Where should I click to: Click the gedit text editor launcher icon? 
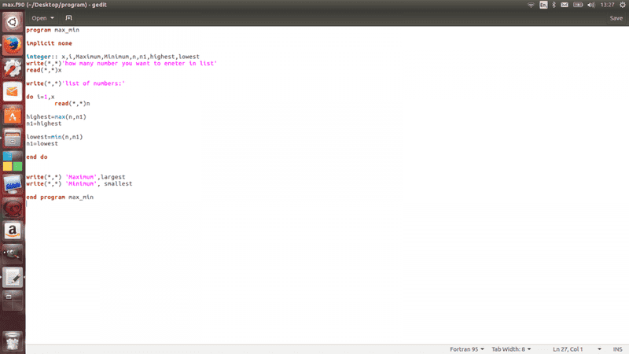pyautogui.click(x=13, y=278)
